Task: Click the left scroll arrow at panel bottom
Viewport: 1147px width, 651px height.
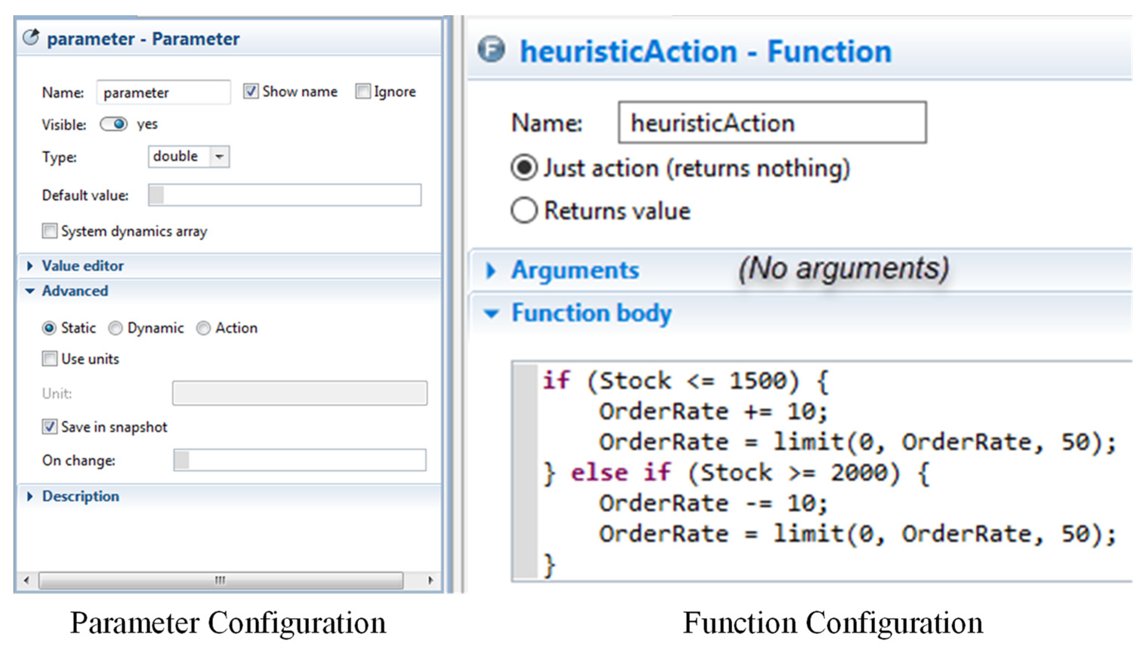Action: pos(27,580)
